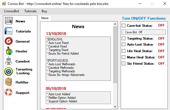The image size is (170, 110).
Task: Select the News tab
Action: pos(45,18)
